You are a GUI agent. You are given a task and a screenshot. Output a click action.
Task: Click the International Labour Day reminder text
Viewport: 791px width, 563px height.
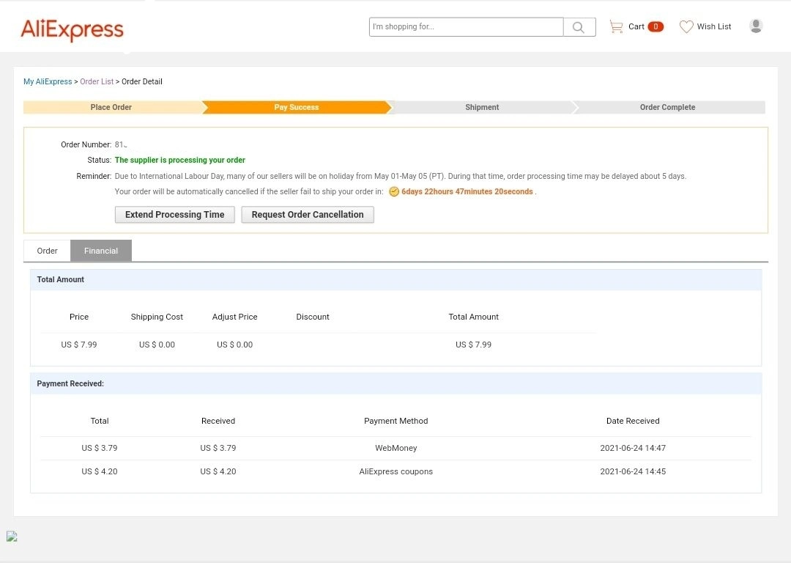[x=401, y=176]
